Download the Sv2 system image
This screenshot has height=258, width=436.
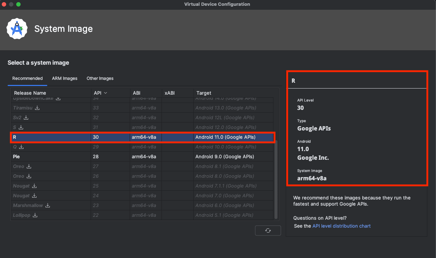click(26, 117)
